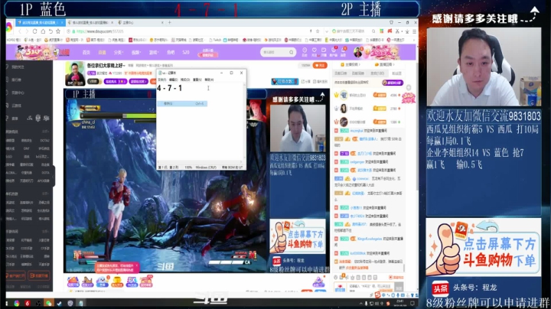Image resolution: width=551 pixels, height=309 pixels.
Task: Click the page's right-side vertical scrollbar
Action: (x=417, y=126)
